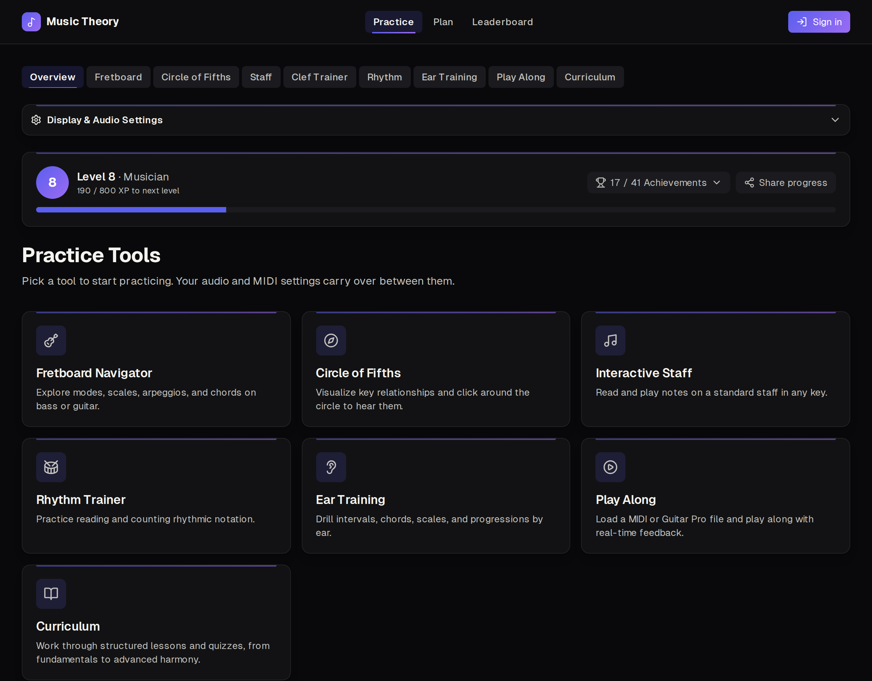Open the Curriculum sub-tab
The image size is (872, 681).
point(590,77)
